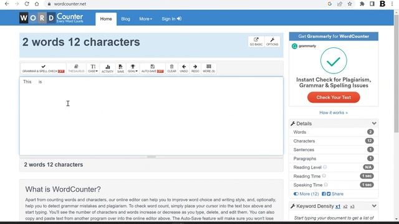Click the Words row in Details
399x224 pixels.
334,132
